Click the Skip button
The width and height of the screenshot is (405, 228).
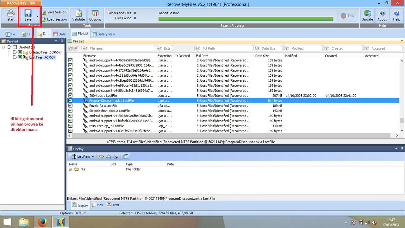tap(347, 16)
